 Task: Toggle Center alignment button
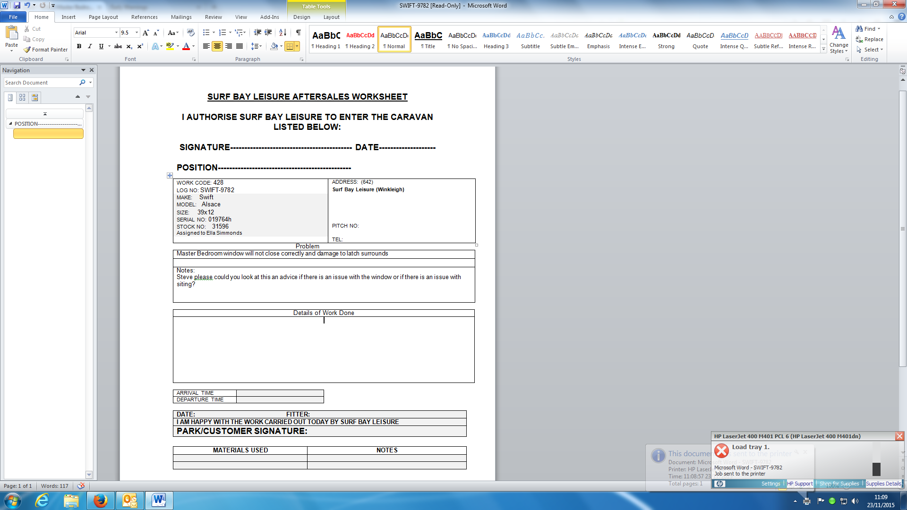point(217,46)
